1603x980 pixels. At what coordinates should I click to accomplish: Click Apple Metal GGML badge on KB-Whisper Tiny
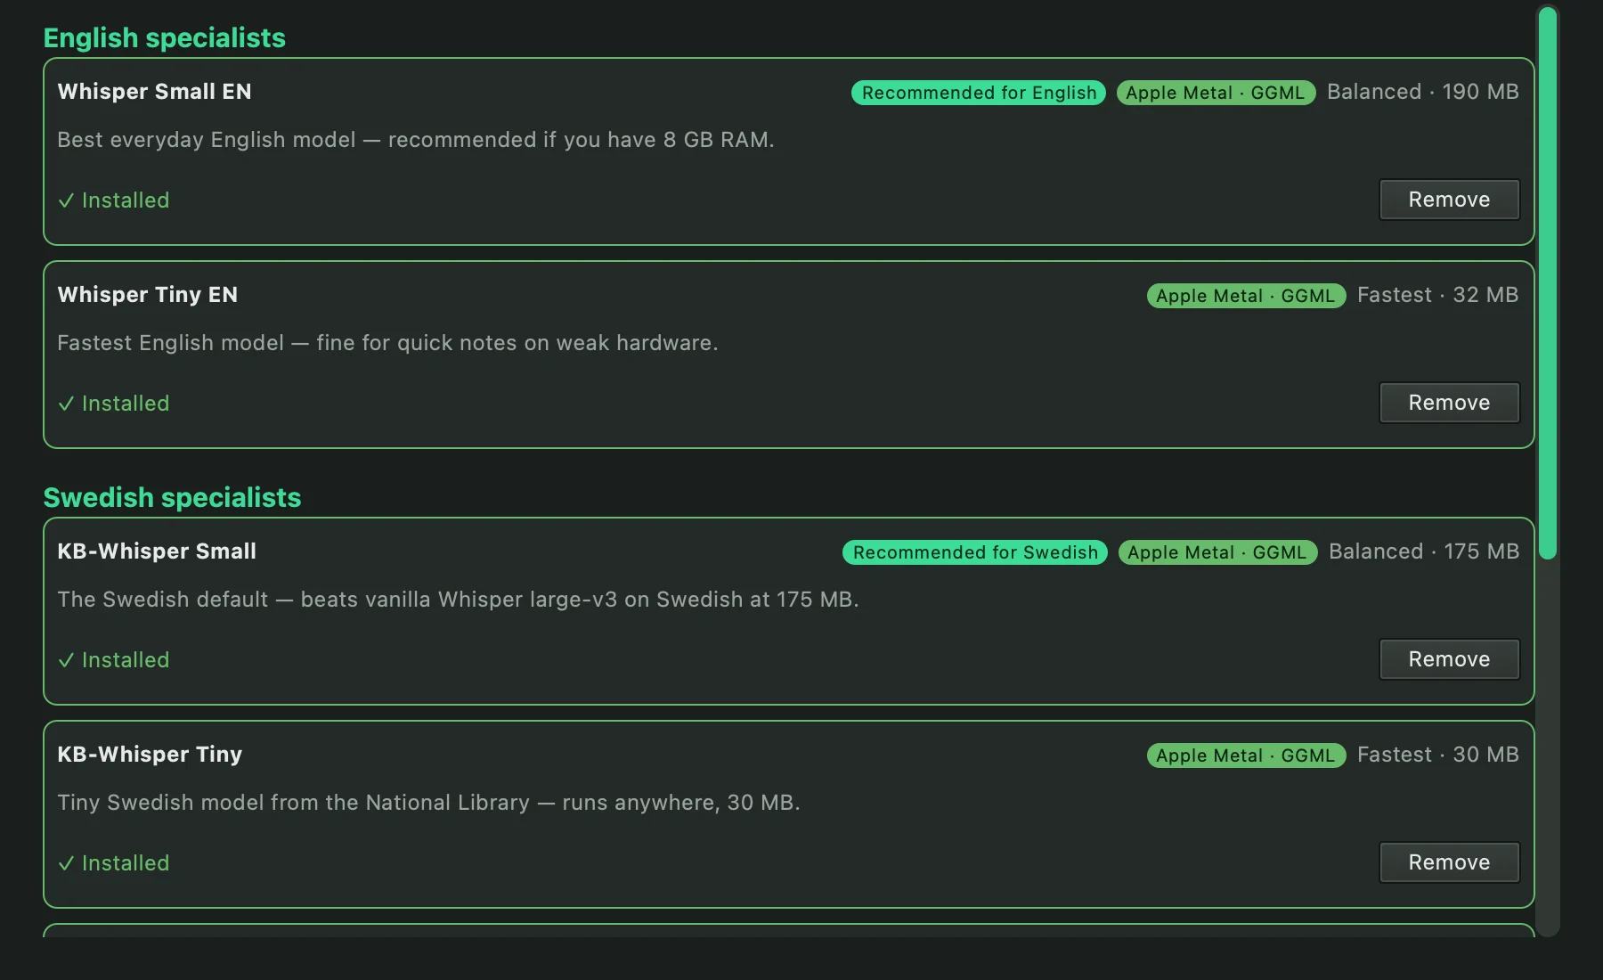point(1246,755)
